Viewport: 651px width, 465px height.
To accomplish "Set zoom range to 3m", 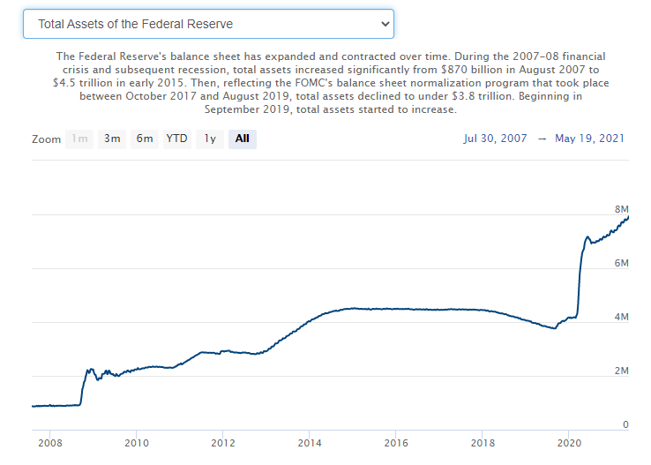I will point(112,139).
